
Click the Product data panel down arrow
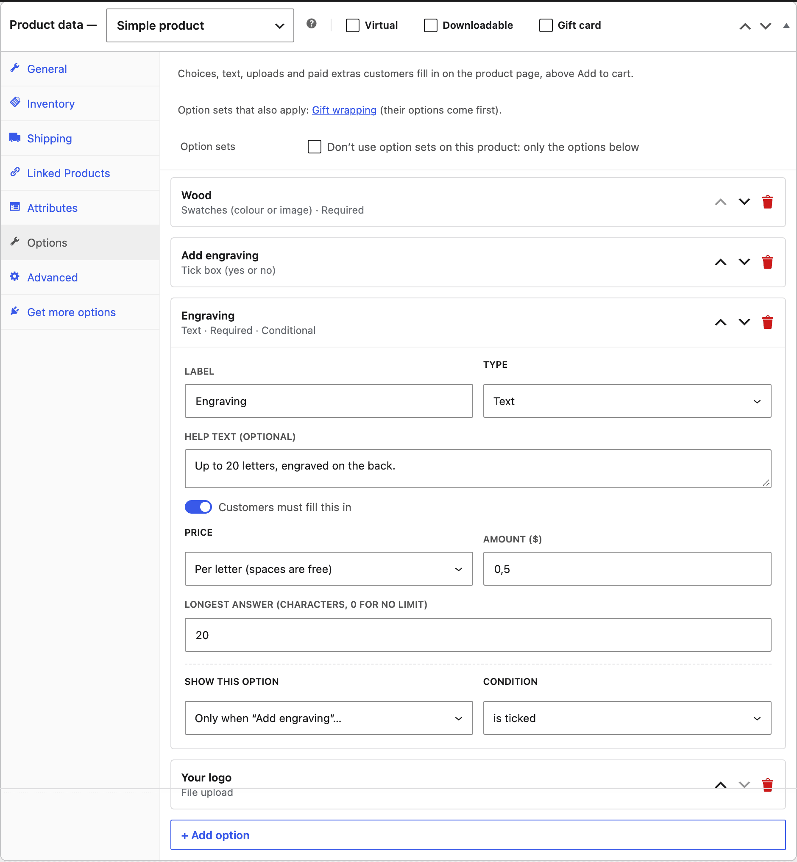pyautogui.click(x=765, y=26)
